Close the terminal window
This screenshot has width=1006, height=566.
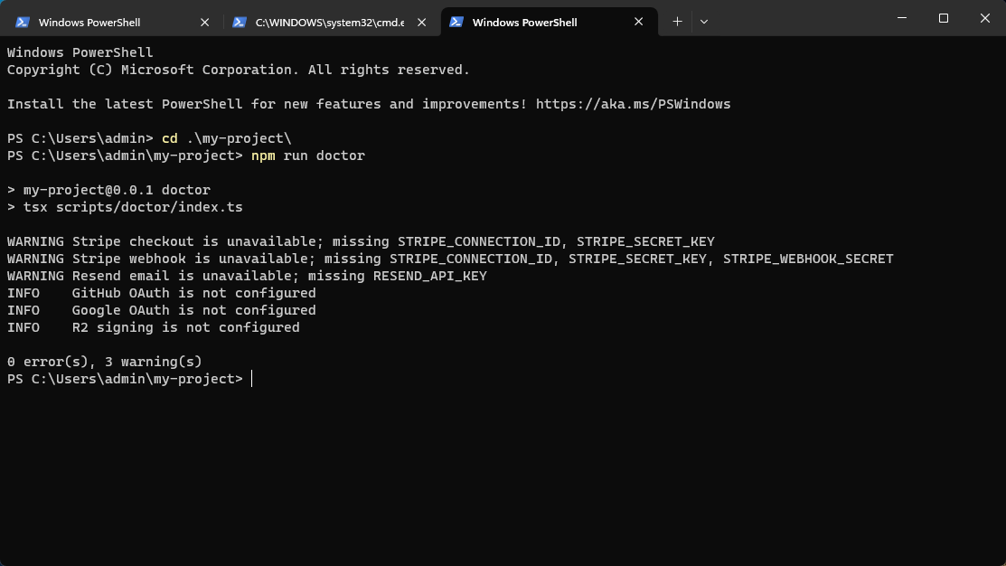985,18
